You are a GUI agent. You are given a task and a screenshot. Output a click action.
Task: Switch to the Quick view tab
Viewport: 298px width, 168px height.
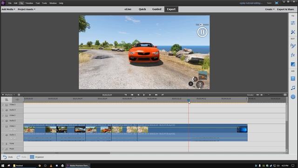click(142, 9)
